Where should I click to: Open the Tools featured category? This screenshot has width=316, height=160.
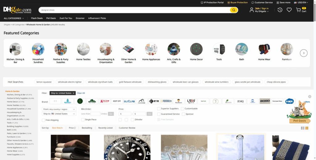point(219,51)
